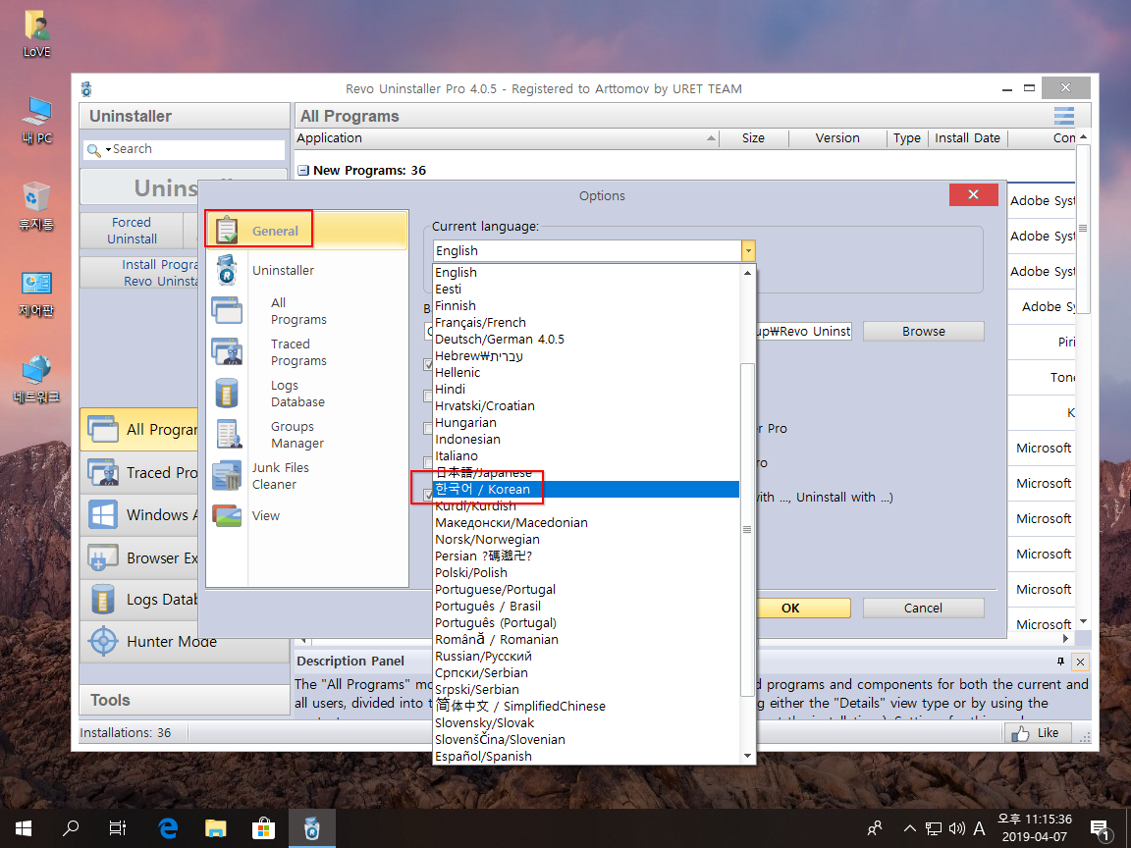Open Logs Database options icon
Image resolution: width=1131 pixels, height=848 pixels.
[227, 393]
